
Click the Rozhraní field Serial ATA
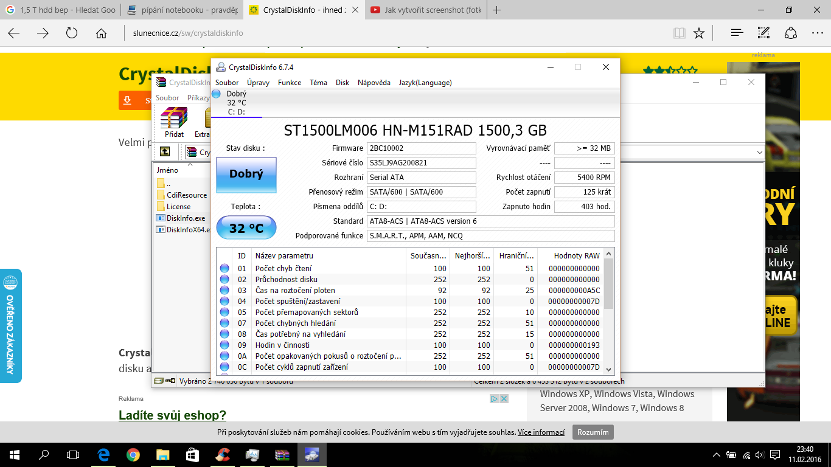421,178
